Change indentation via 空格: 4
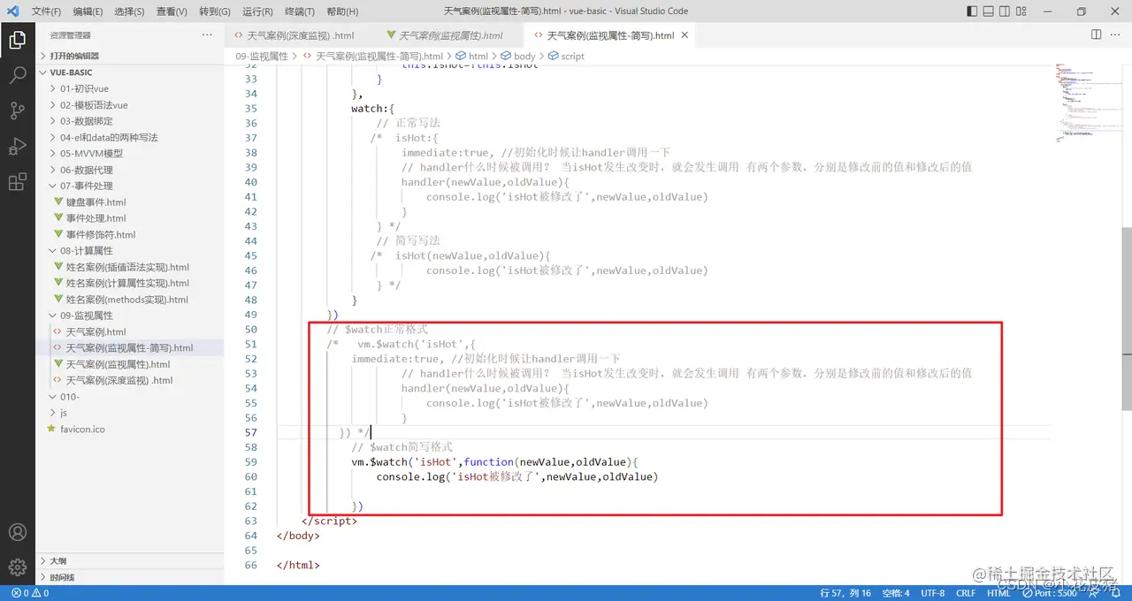This screenshot has width=1132, height=601. point(895,593)
